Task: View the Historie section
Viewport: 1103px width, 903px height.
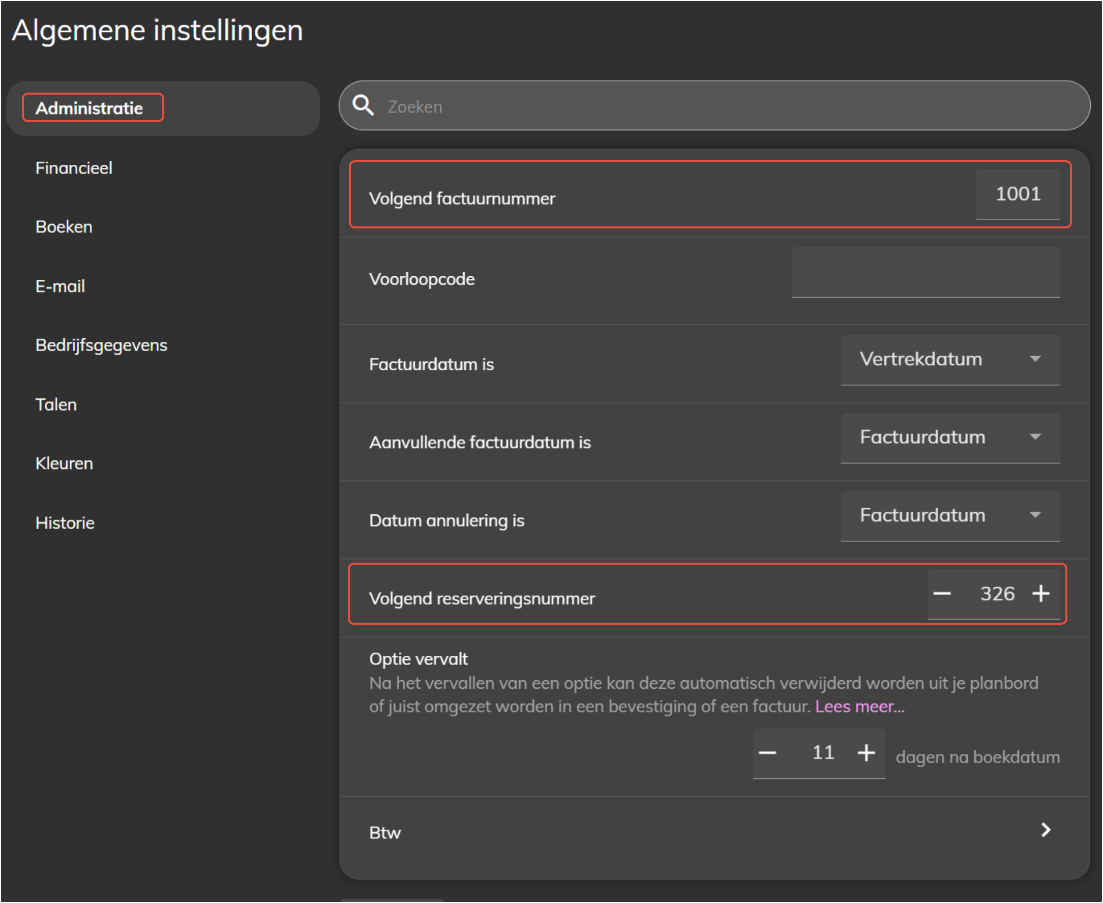Action: pos(65,523)
